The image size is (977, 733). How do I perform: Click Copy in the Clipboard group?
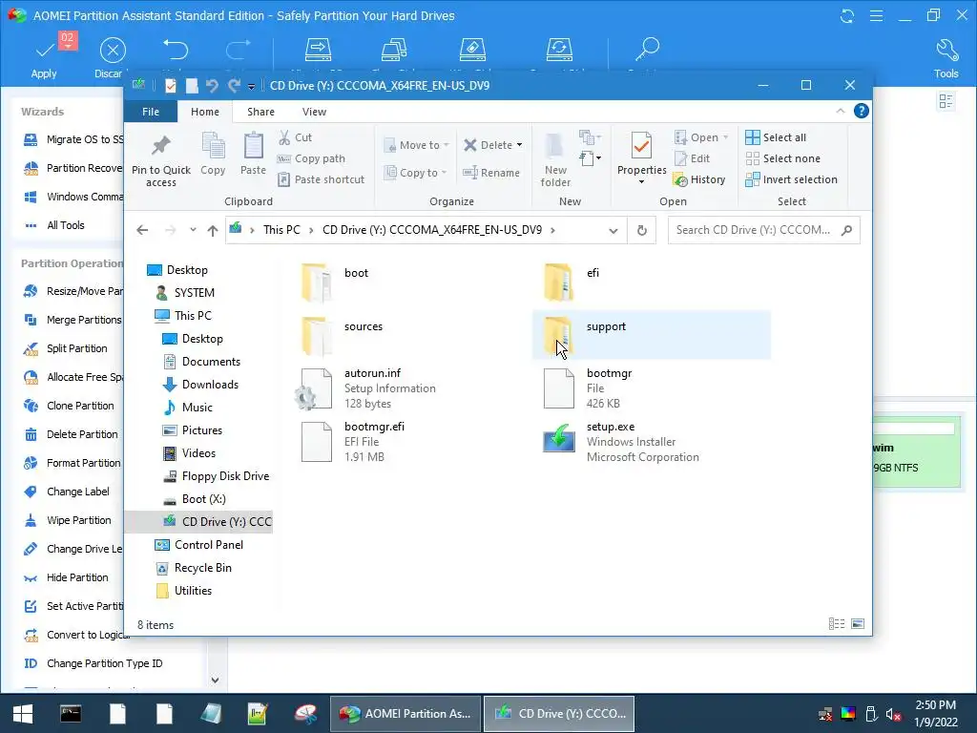pos(213,154)
